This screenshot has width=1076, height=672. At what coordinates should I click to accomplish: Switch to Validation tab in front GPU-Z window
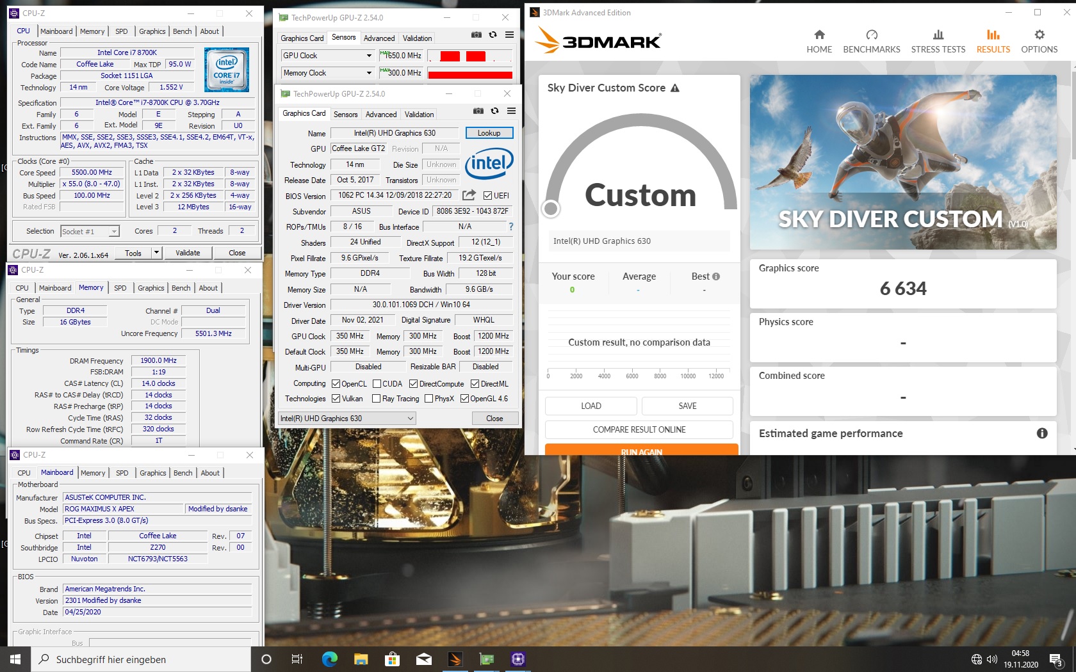419,115
